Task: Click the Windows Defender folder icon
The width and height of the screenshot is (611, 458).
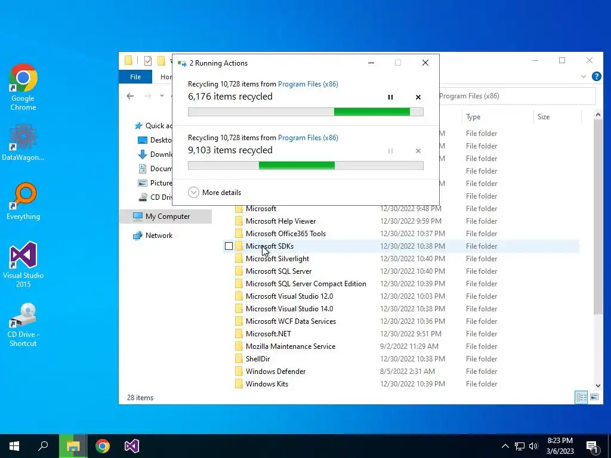Action: pyautogui.click(x=239, y=371)
